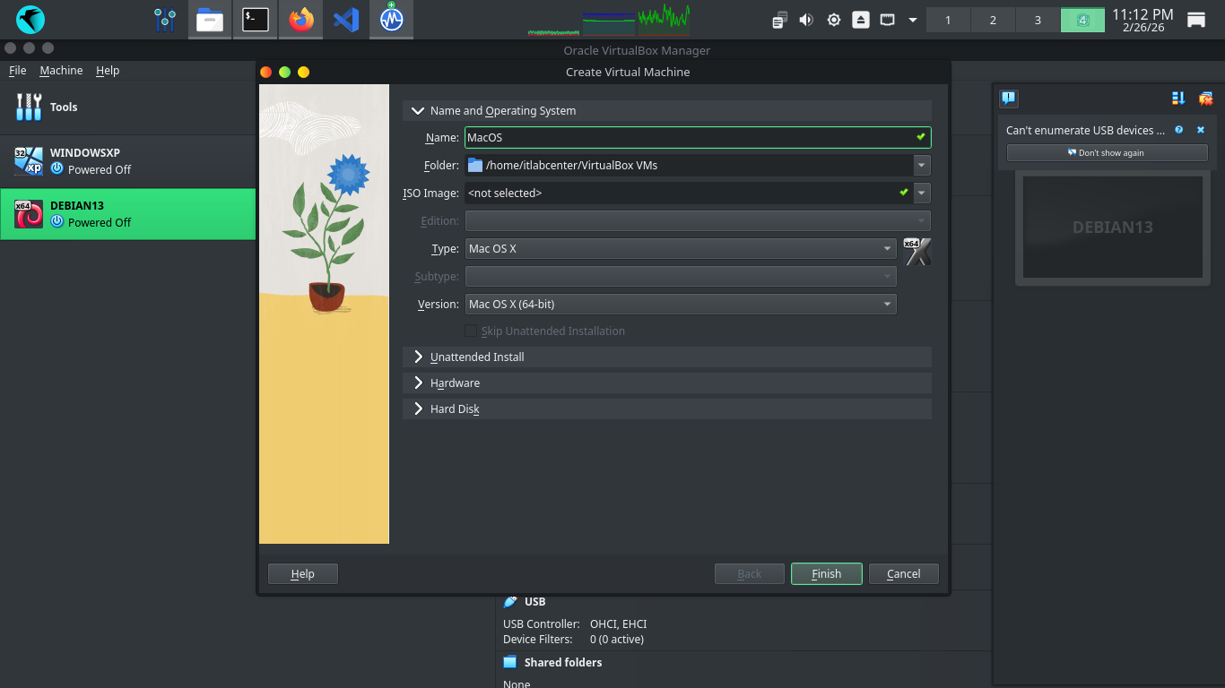Click the clear all notifications icon
The image size is (1225, 688).
[x=1205, y=99]
